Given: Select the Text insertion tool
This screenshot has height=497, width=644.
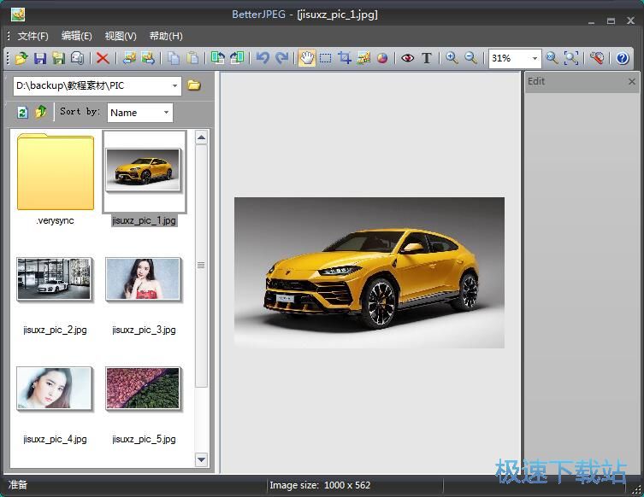Looking at the screenshot, I should coord(426,58).
